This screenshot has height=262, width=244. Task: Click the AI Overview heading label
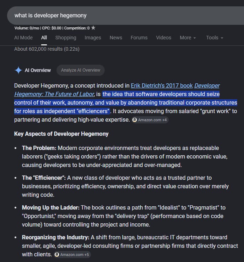(38, 70)
